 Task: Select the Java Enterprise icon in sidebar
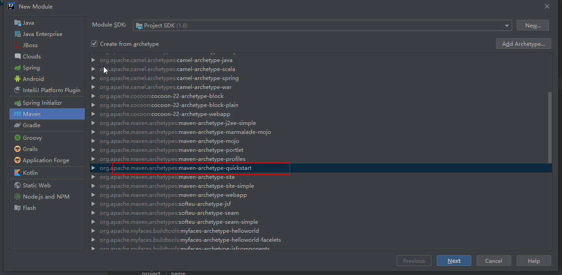coord(18,34)
